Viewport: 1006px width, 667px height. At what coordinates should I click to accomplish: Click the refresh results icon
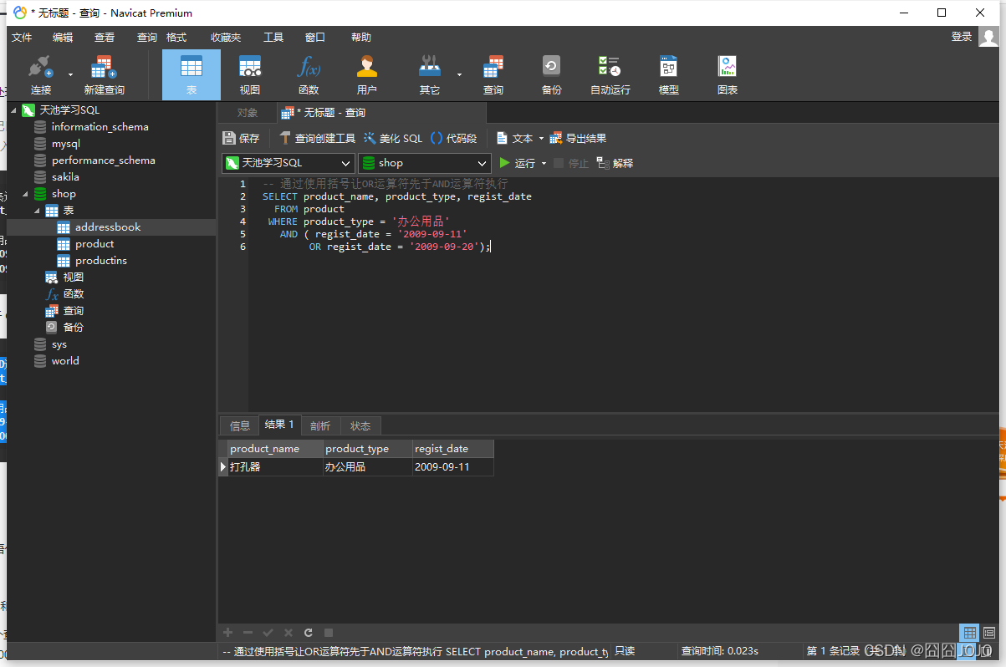coord(309,633)
